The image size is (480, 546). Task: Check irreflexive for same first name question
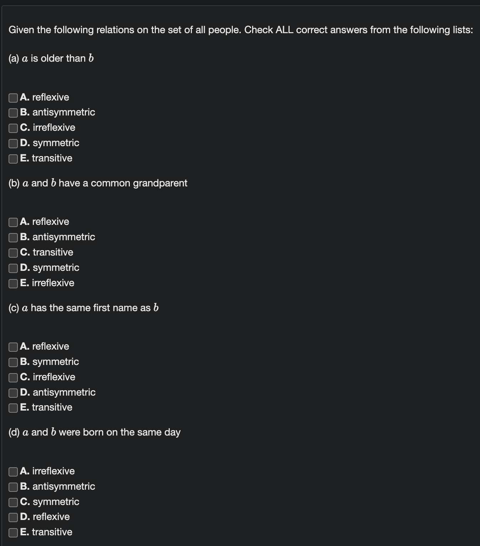click(12, 378)
